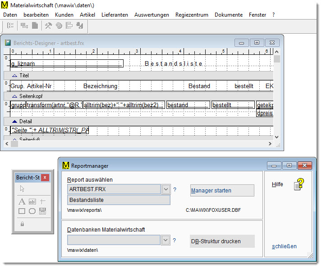Select the field tool (abl icon)

tap(32, 201)
